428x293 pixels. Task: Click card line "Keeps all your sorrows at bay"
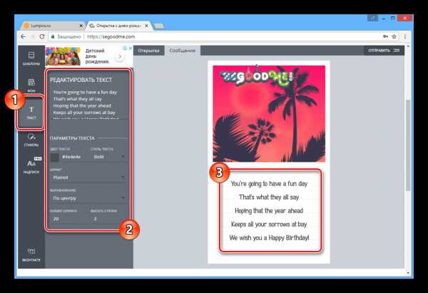[x=269, y=225]
